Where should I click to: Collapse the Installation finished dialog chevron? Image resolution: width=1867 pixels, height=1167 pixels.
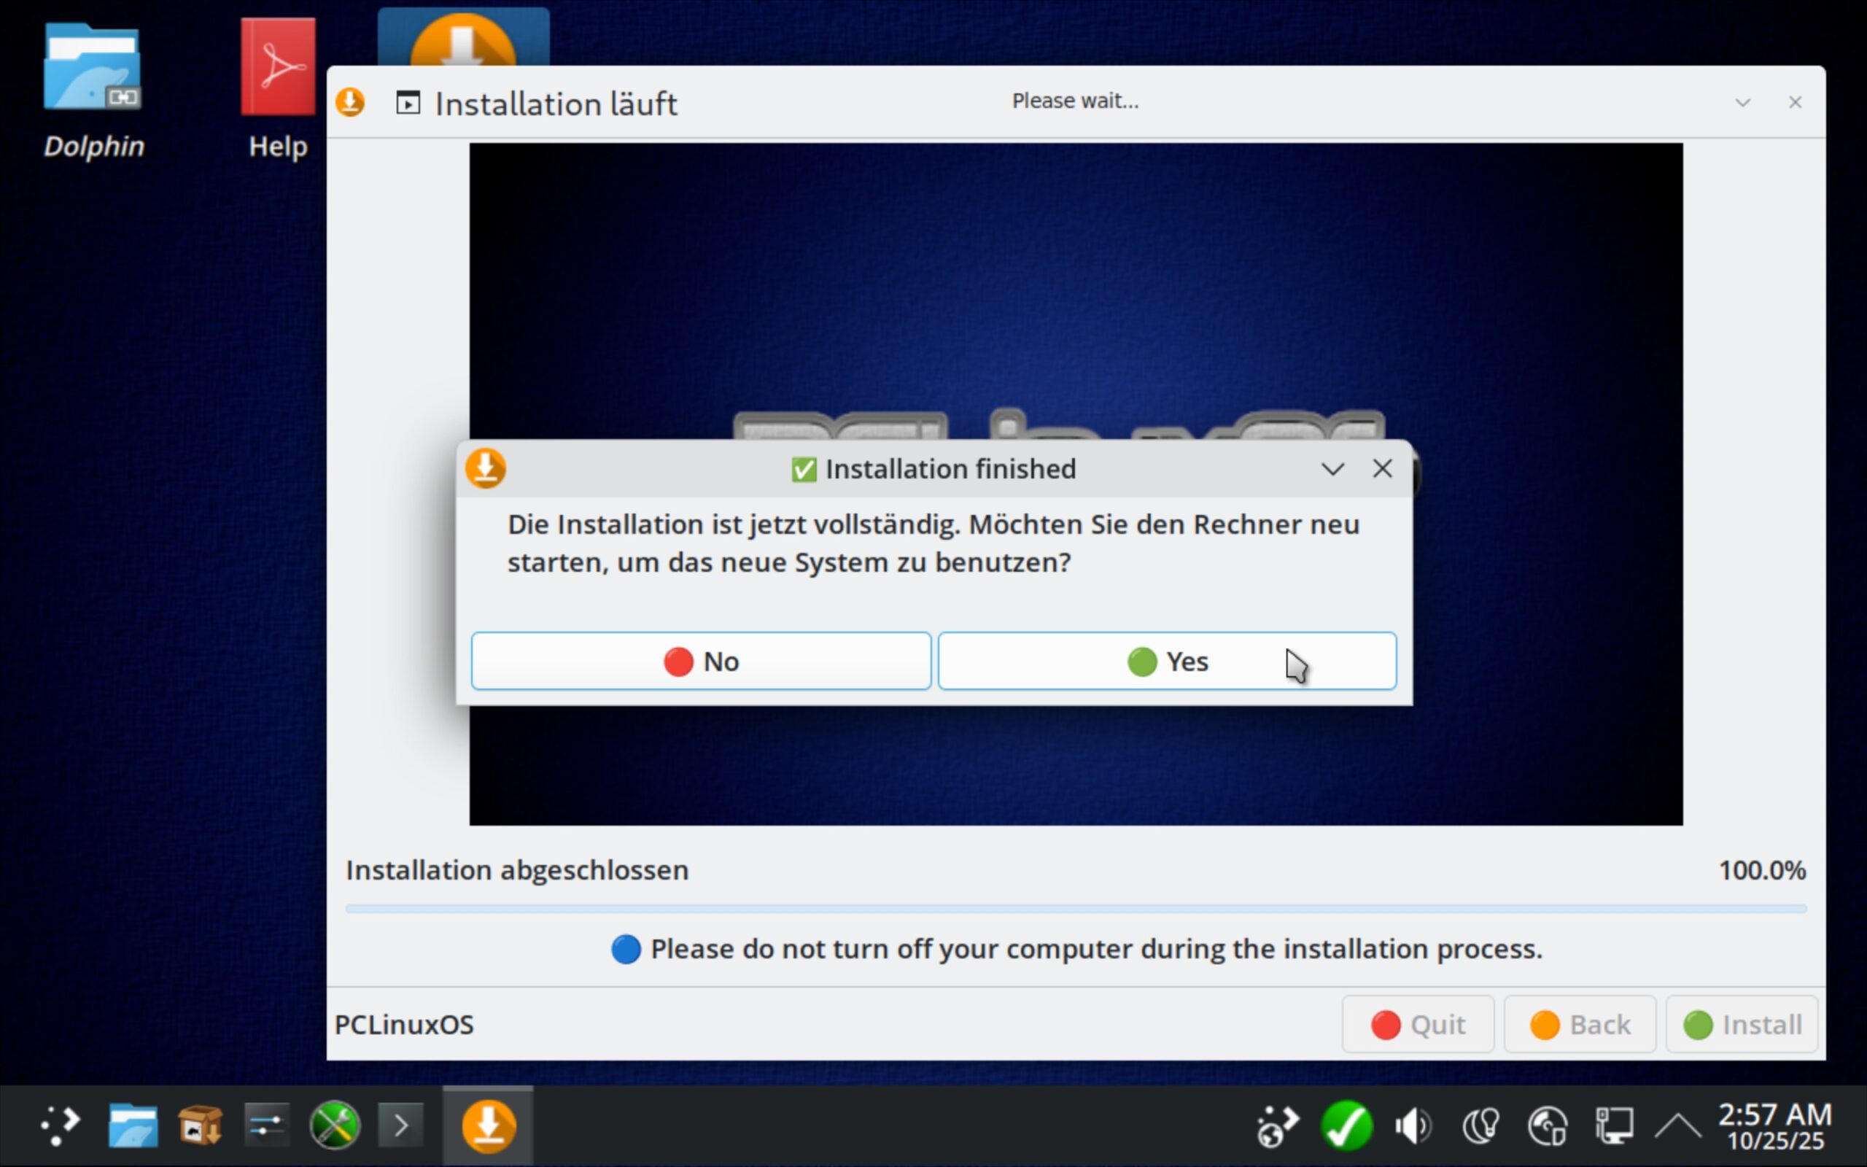point(1332,468)
